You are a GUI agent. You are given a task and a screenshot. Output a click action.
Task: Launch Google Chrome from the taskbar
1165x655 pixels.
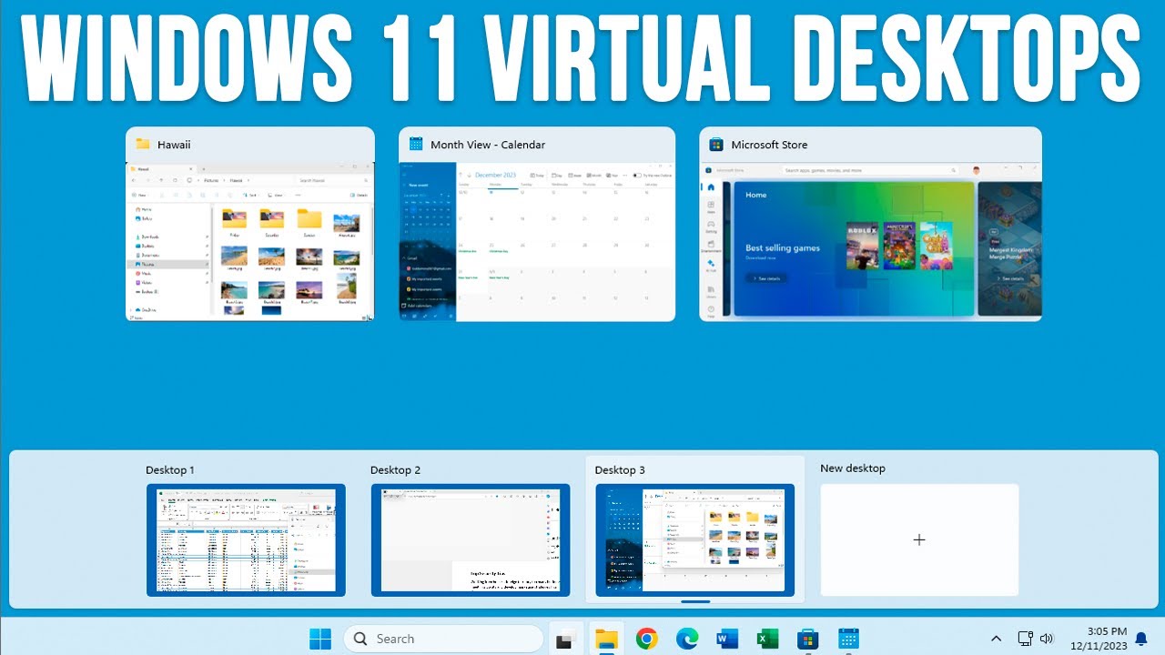point(647,639)
